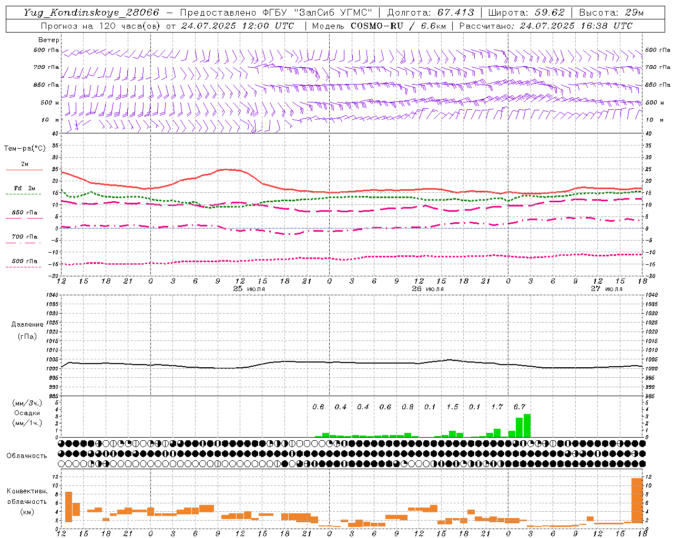Click the tallest green precipitation bar
The width and height of the screenshot is (673, 538).
point(527,426)
